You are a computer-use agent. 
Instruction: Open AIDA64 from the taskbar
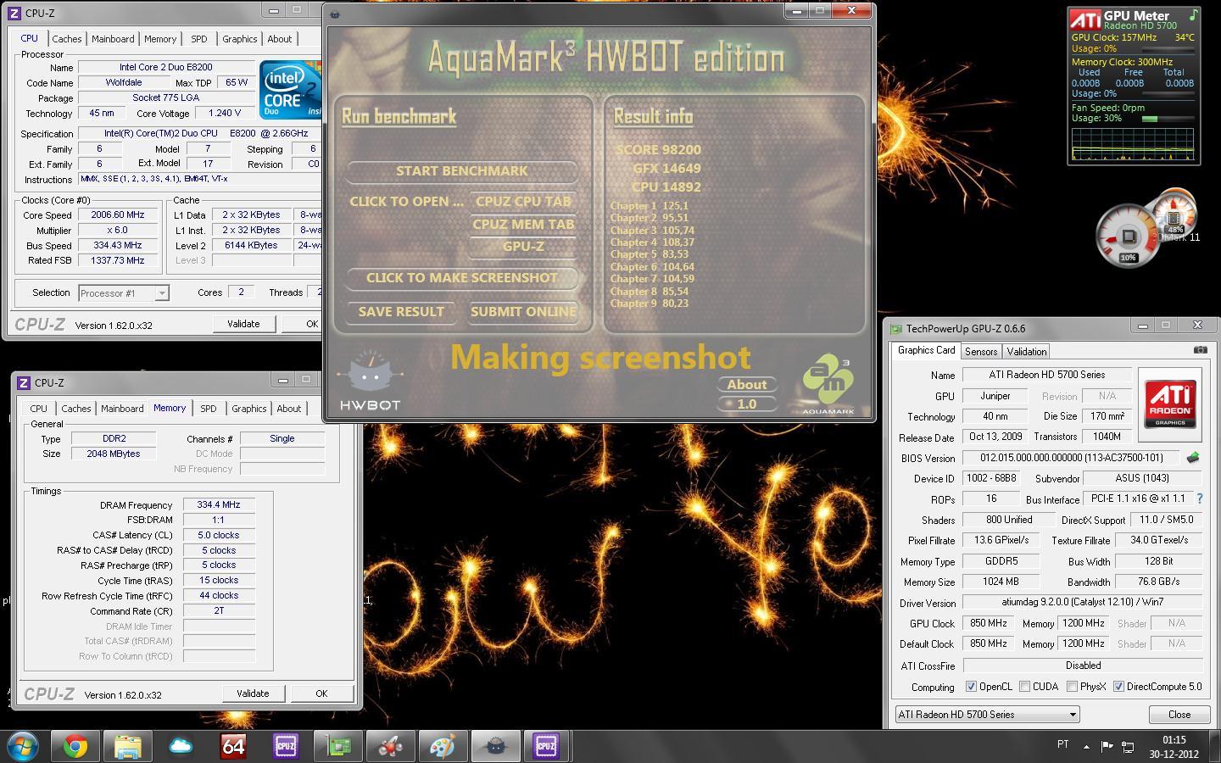click(233, 746)
